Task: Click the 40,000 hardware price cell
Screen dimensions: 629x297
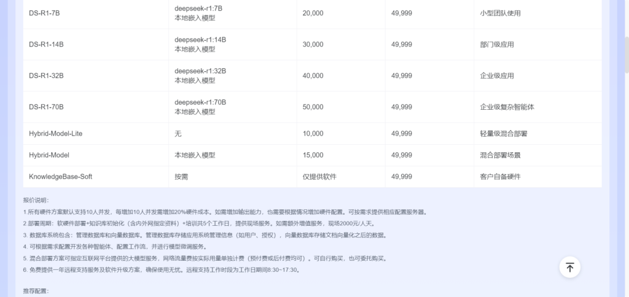Action: pyautogui.click(x=341, y=75)
